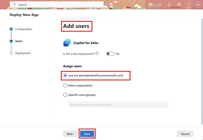The height and width of the screenshot is (140, 203).
Task: Click the No toggle status label
Action: click(x=117, y=54)
